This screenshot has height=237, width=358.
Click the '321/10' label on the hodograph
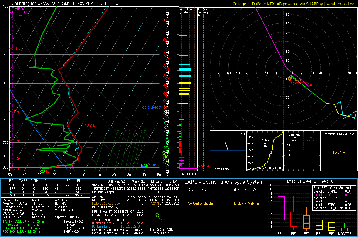tap(296, 80)
